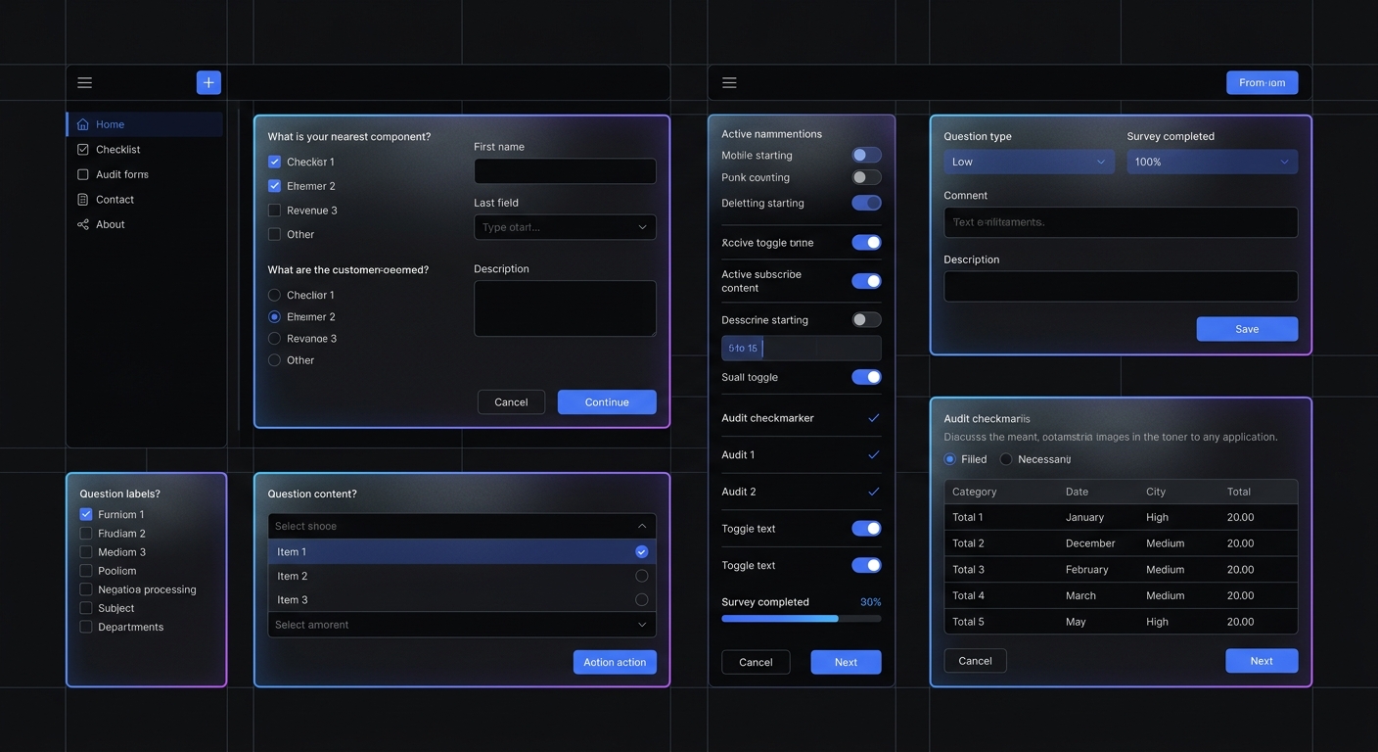Image resolution: width=1378 pixels, height=752 pixels.
Task: Open the Question type Low dropdown
Action: pos(1029,162)
